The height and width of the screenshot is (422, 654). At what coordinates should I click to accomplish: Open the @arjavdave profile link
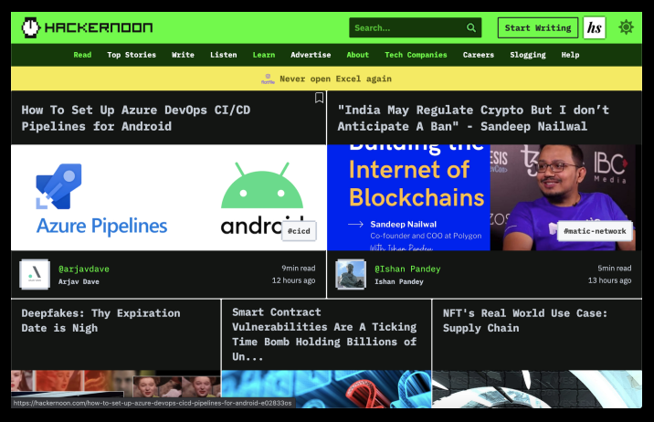(84, 269)
